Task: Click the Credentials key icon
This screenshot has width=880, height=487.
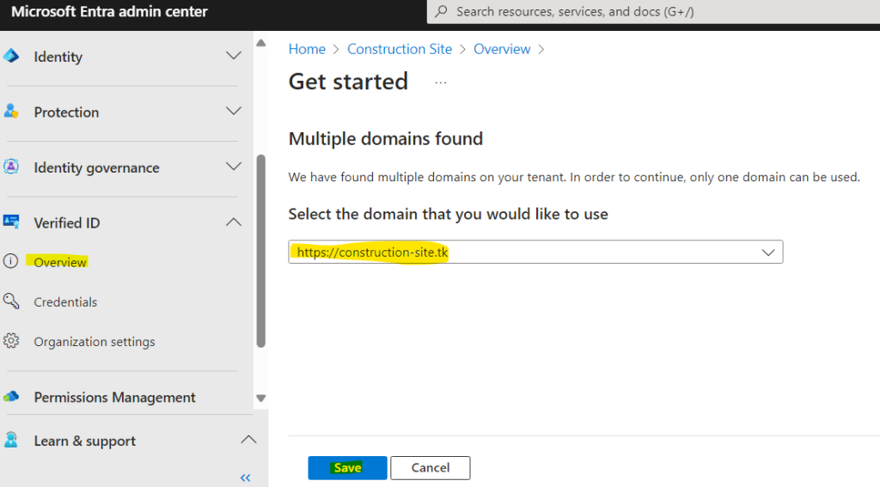Action: click(x=11, y=301)
